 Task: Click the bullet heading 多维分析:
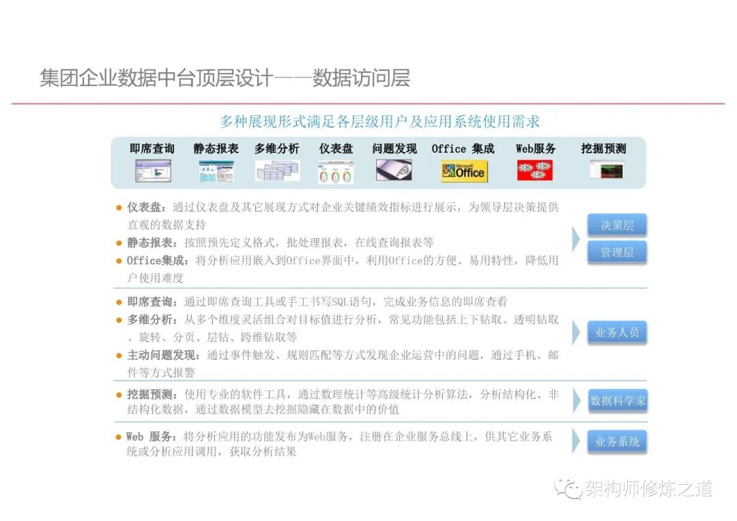tap(152, 319)
